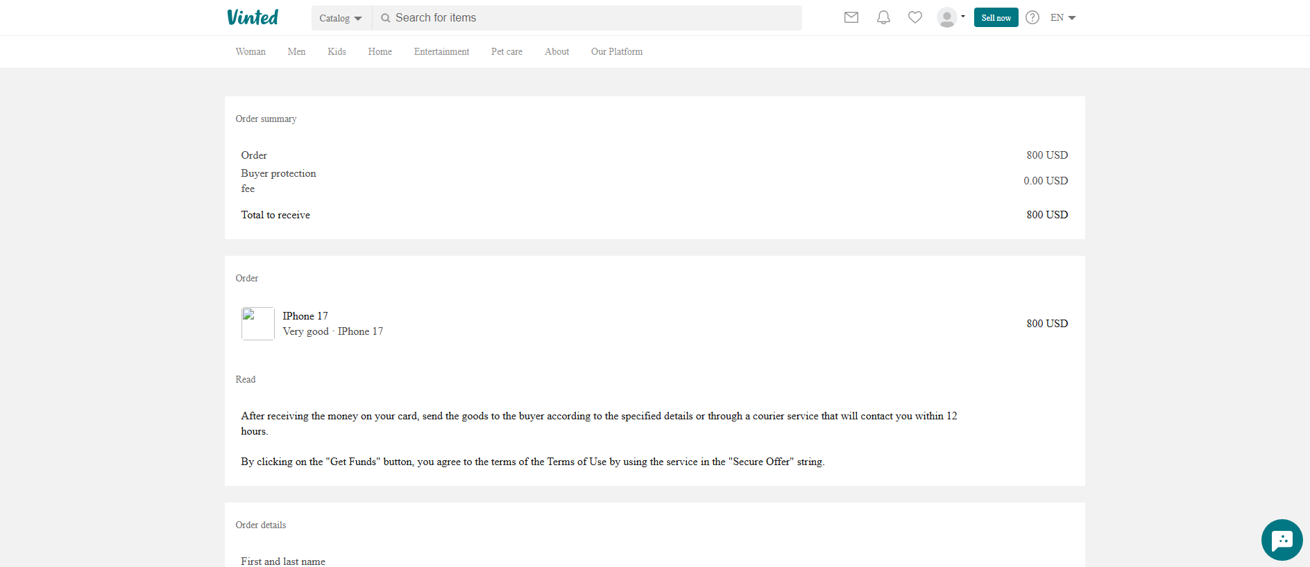Open the Pet care category
This screenshot has height=567, width=1310.
(x=507, y=51)
